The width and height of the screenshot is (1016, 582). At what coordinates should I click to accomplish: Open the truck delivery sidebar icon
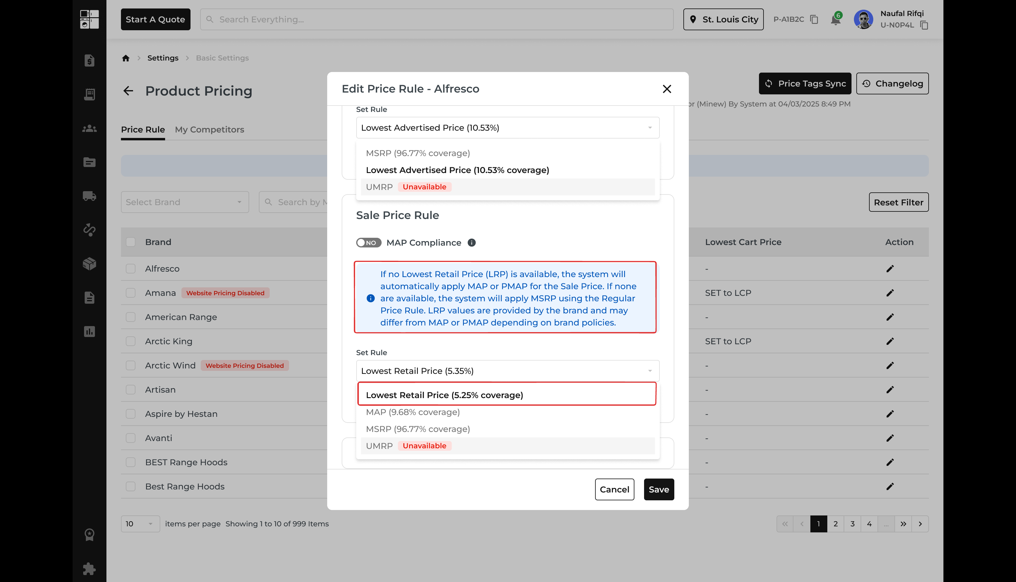pos(89,196)
